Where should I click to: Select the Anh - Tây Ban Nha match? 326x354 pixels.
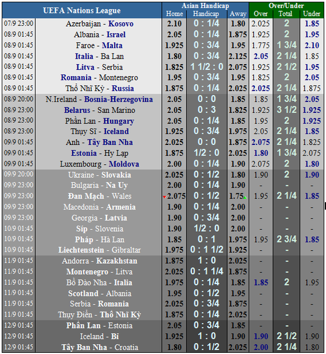pyautogui.click(x=100, y=142)
